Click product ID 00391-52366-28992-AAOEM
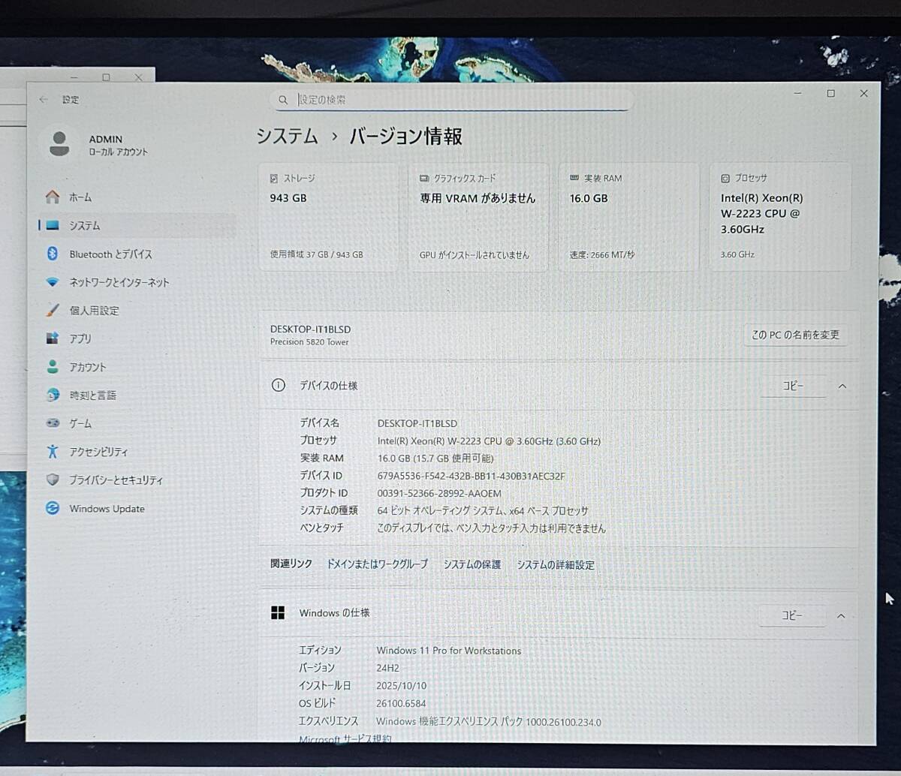This screenshot has width=901, height=776. [x=439, y=493]
